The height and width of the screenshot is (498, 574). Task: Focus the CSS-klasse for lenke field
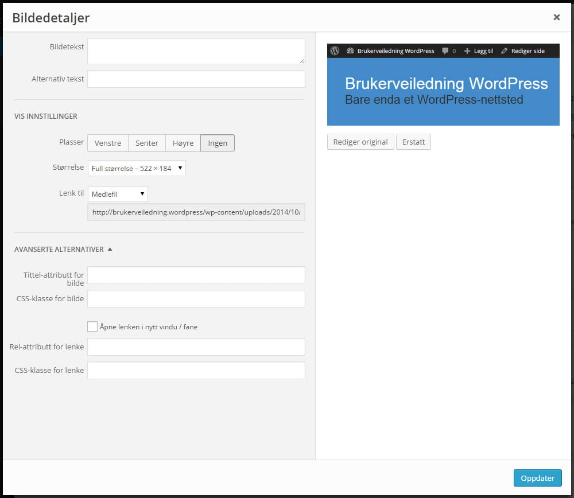[x=196, y=370]
